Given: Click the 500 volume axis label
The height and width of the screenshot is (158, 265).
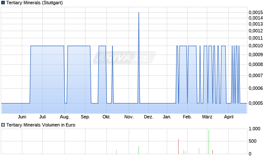Looking at the screenshot, I should click(253, 141).
